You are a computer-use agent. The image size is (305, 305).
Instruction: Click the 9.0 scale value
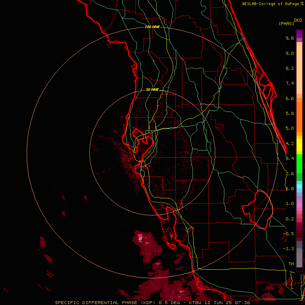(290, 53)
